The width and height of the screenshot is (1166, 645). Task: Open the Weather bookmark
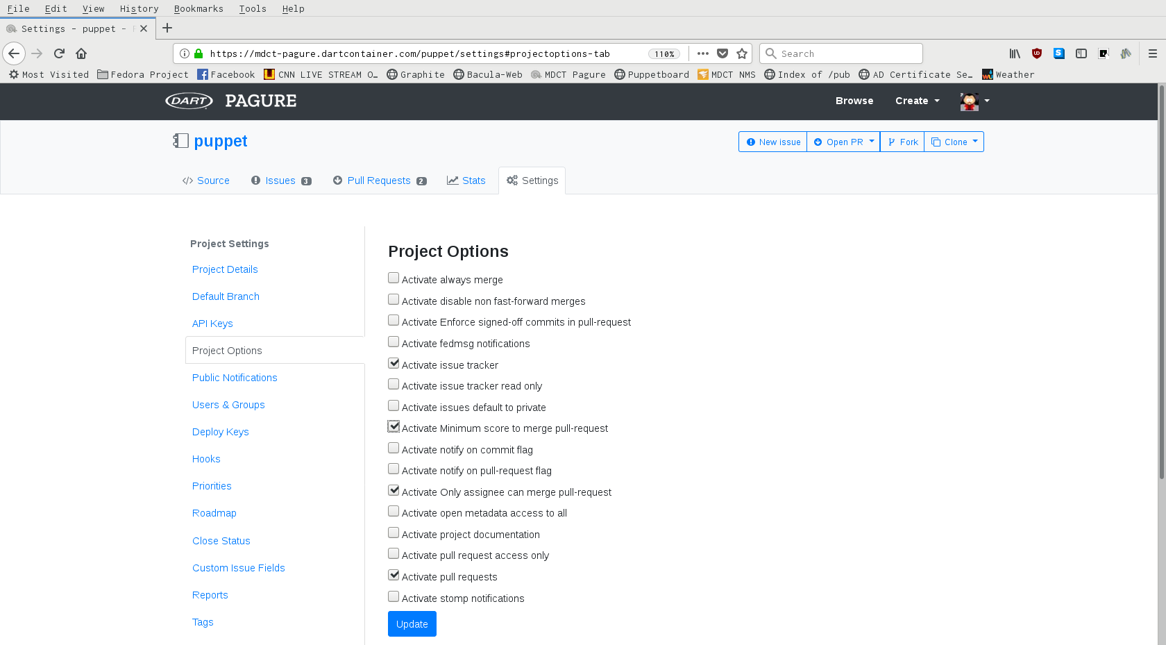point(1008,74)
